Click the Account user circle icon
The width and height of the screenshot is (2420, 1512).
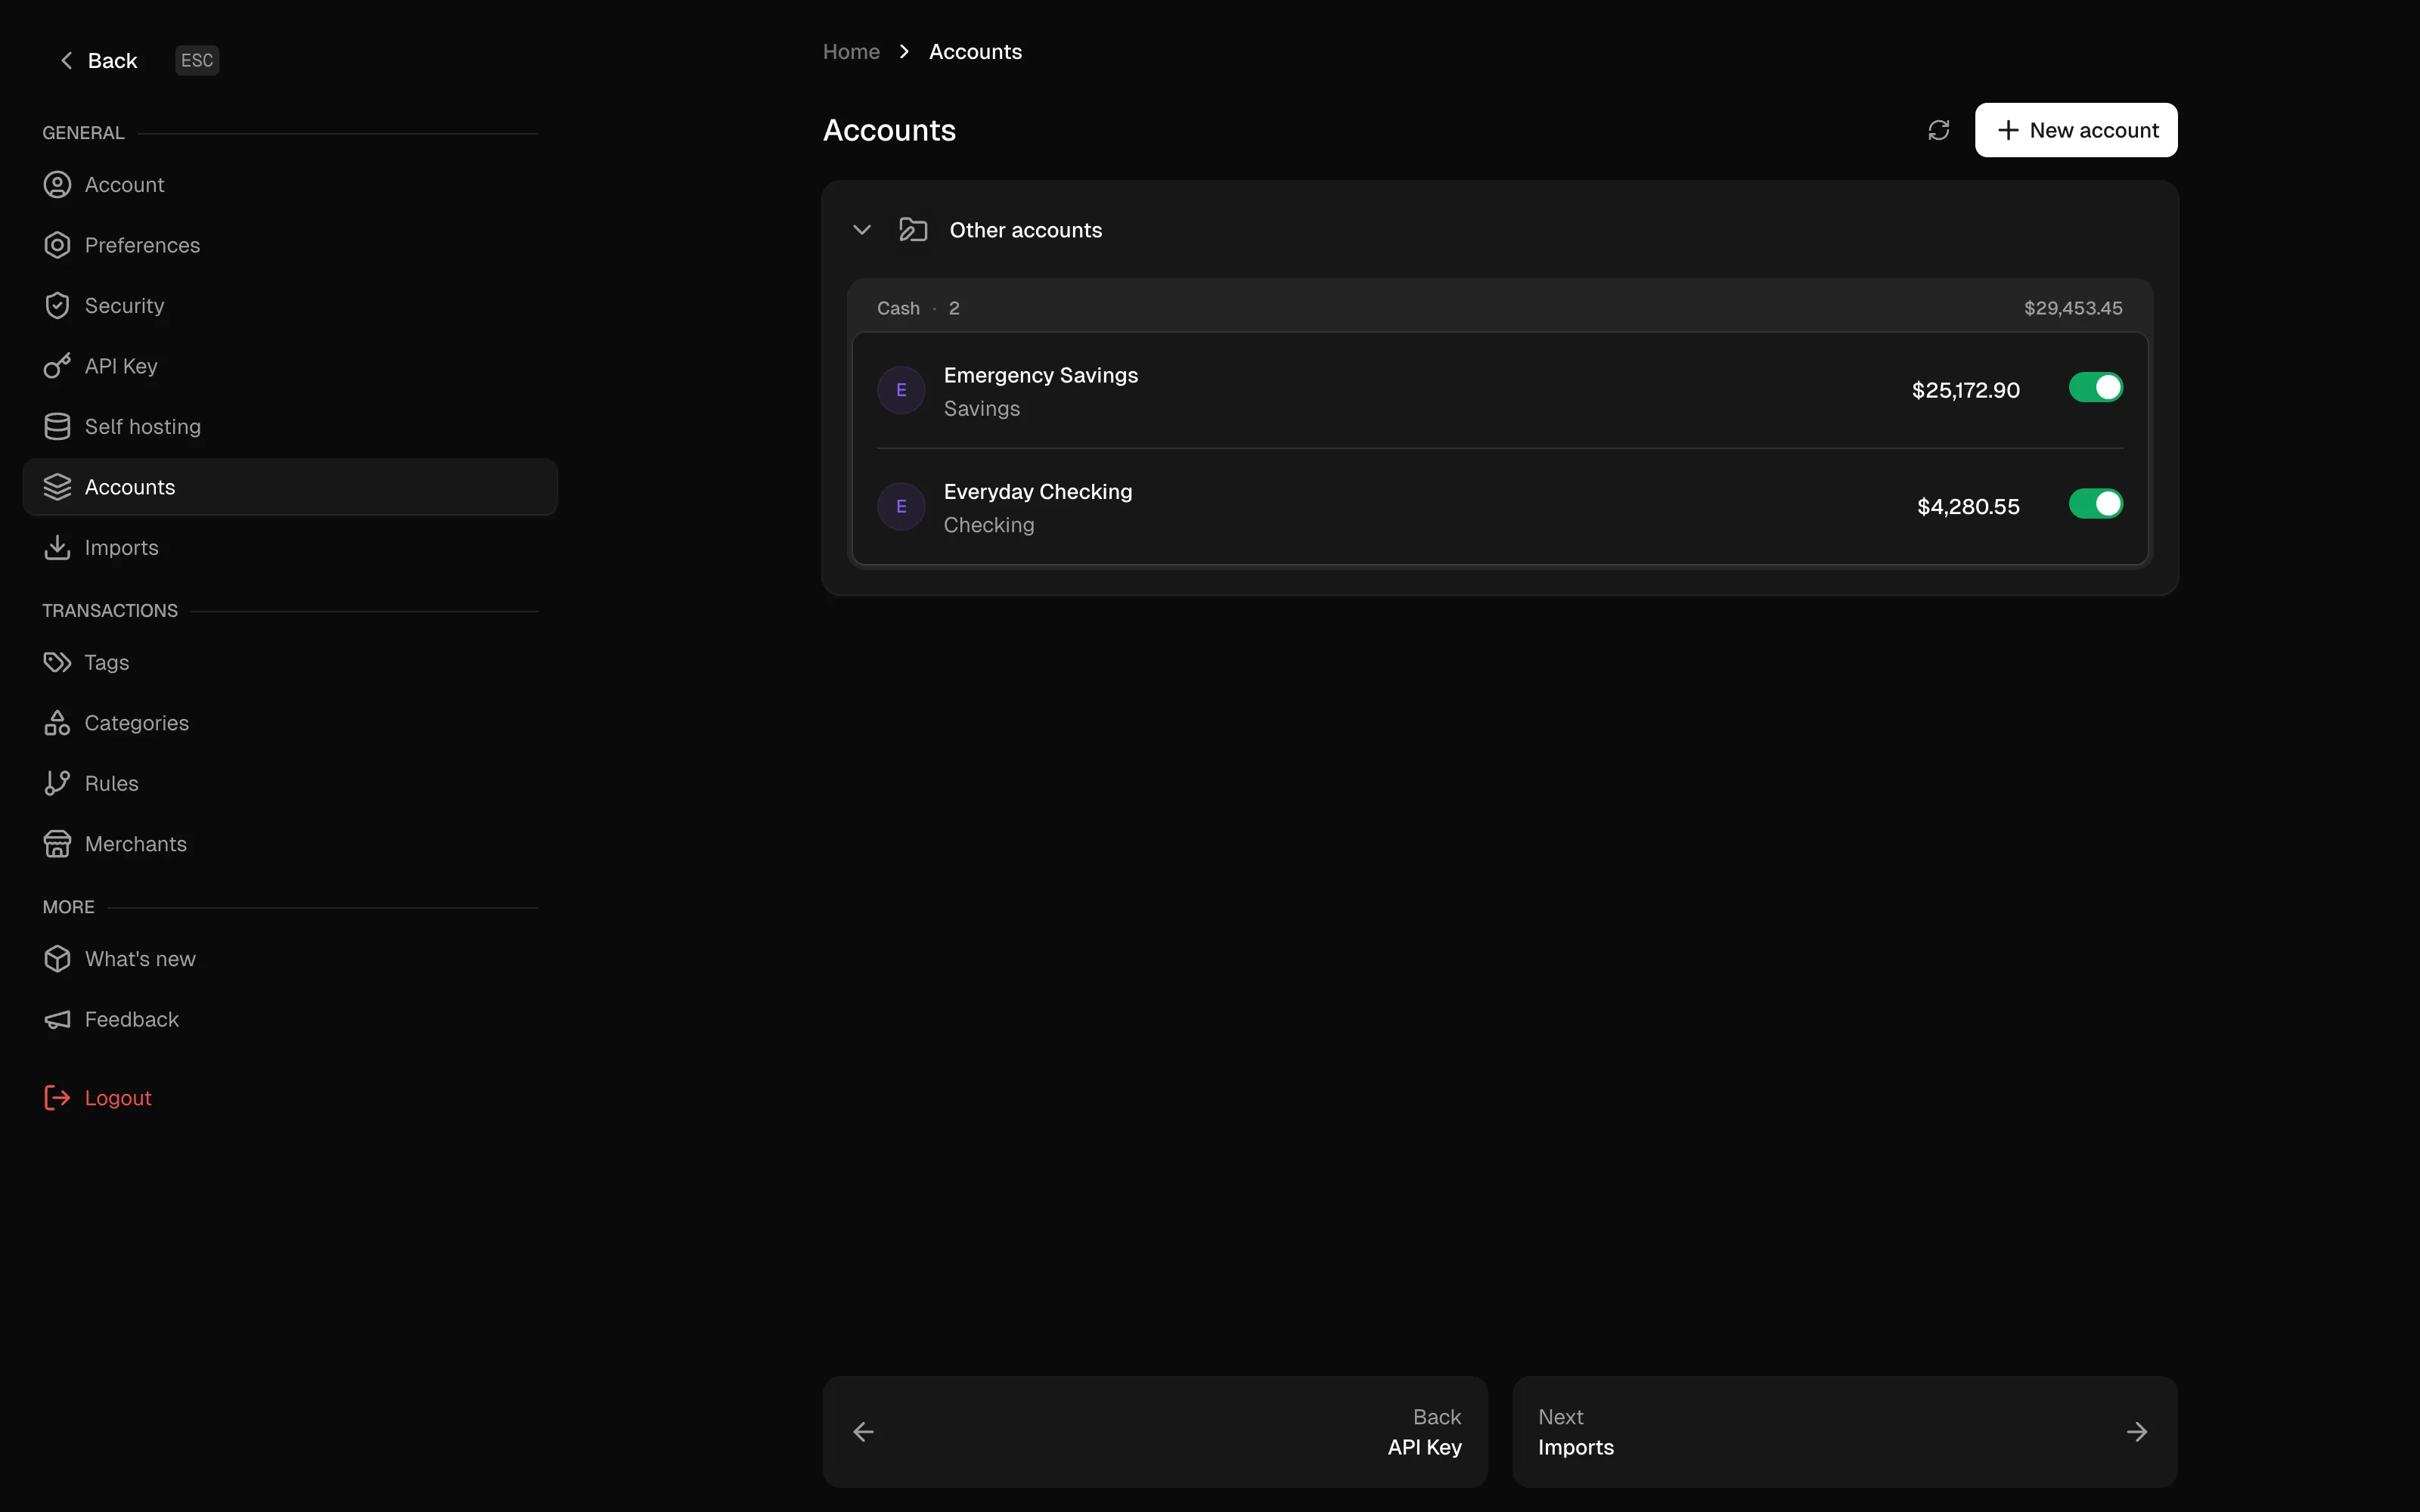tap(57, 185)
